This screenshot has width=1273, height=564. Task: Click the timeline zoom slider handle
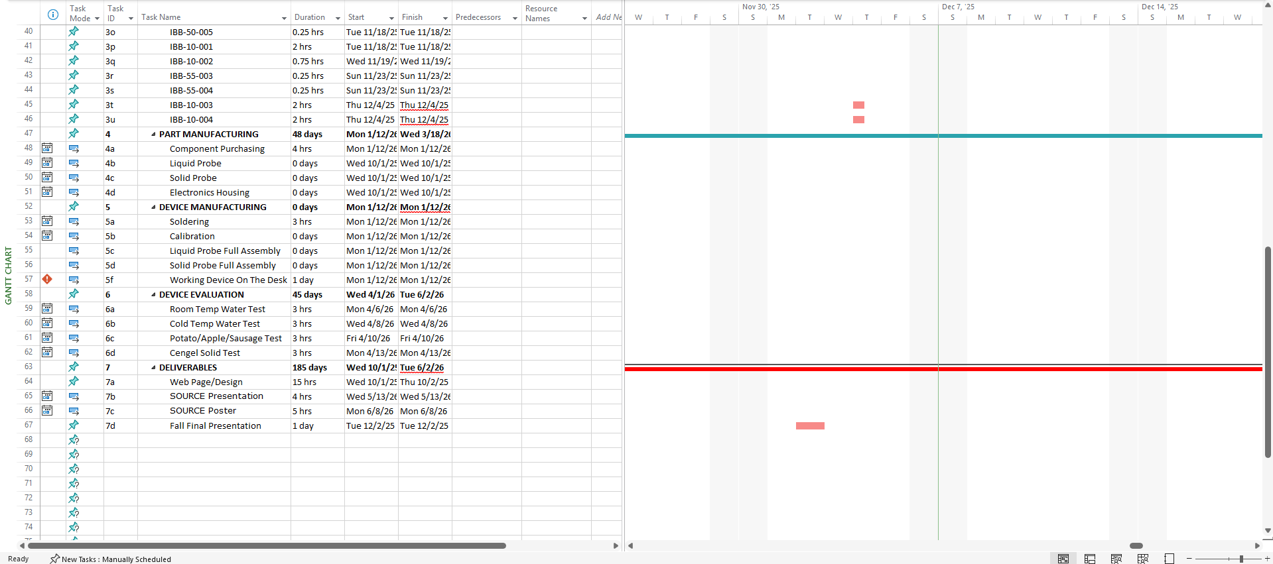[x=1241, y=559]
